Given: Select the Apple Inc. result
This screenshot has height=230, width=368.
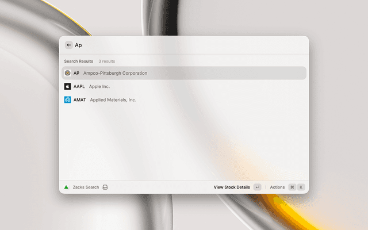Looking at the screenshot, I should [x=99, y=86].
